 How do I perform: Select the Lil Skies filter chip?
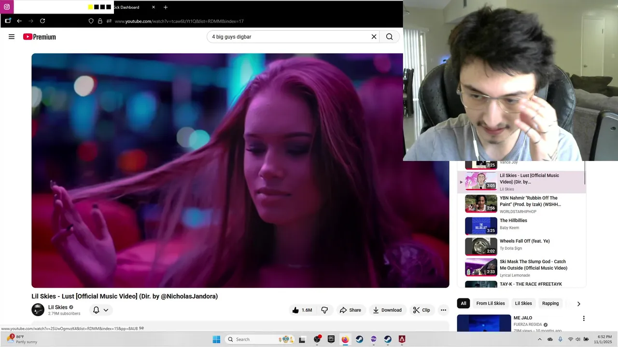pos(523,303)
